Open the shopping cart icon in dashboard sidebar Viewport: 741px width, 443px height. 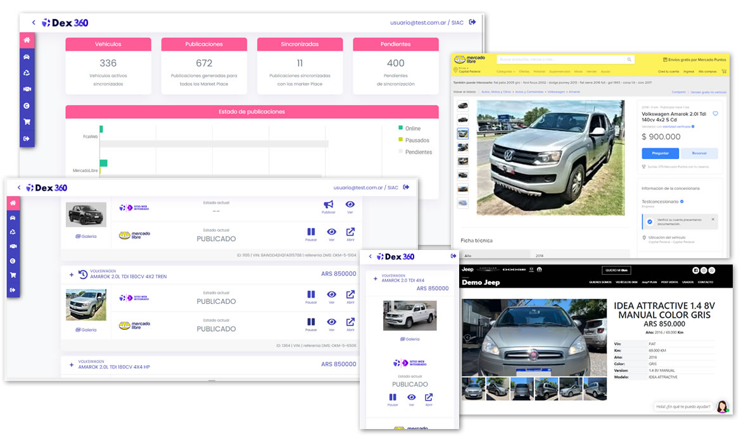tap(27, 122)
